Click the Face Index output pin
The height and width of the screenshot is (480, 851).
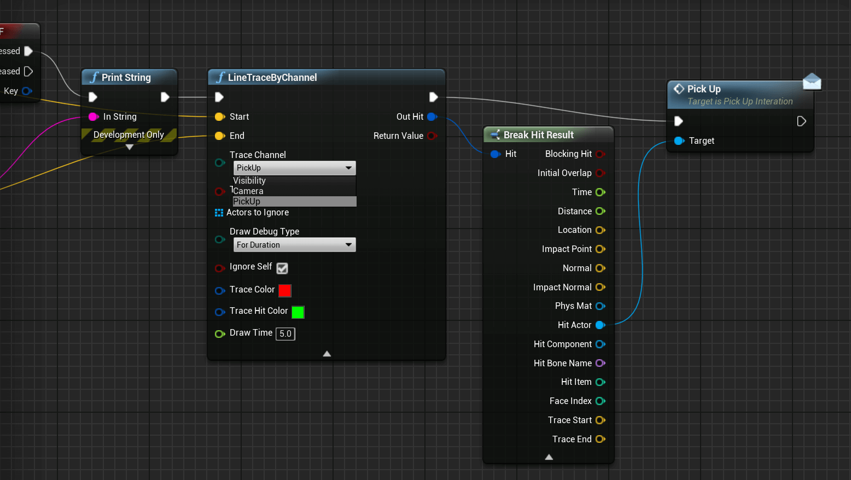[x=601, y=401]
